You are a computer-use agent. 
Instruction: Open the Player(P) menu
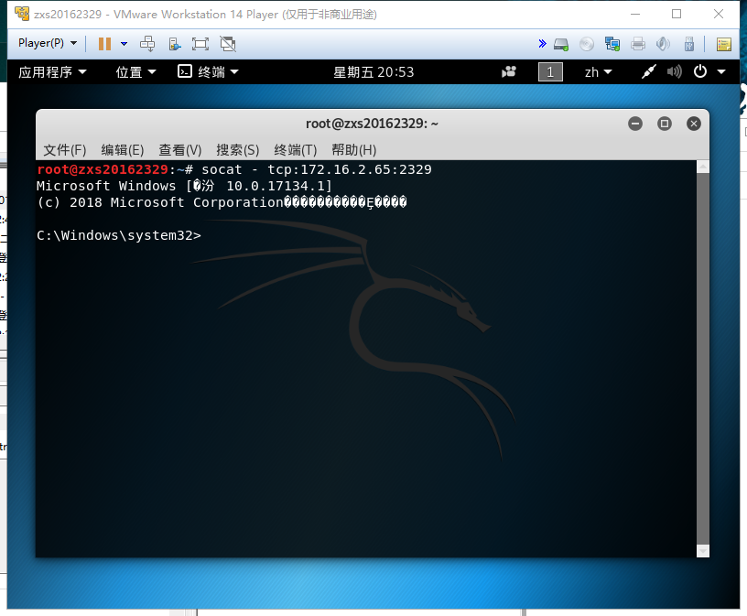[48, 43]
